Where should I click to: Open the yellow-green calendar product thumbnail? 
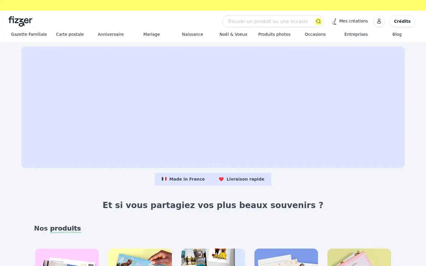(359, 257)
